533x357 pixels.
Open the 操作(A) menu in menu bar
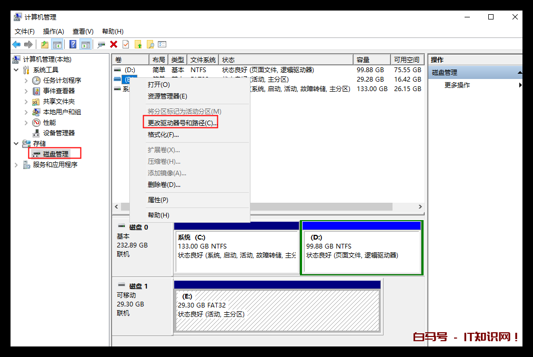click(53, 32)
